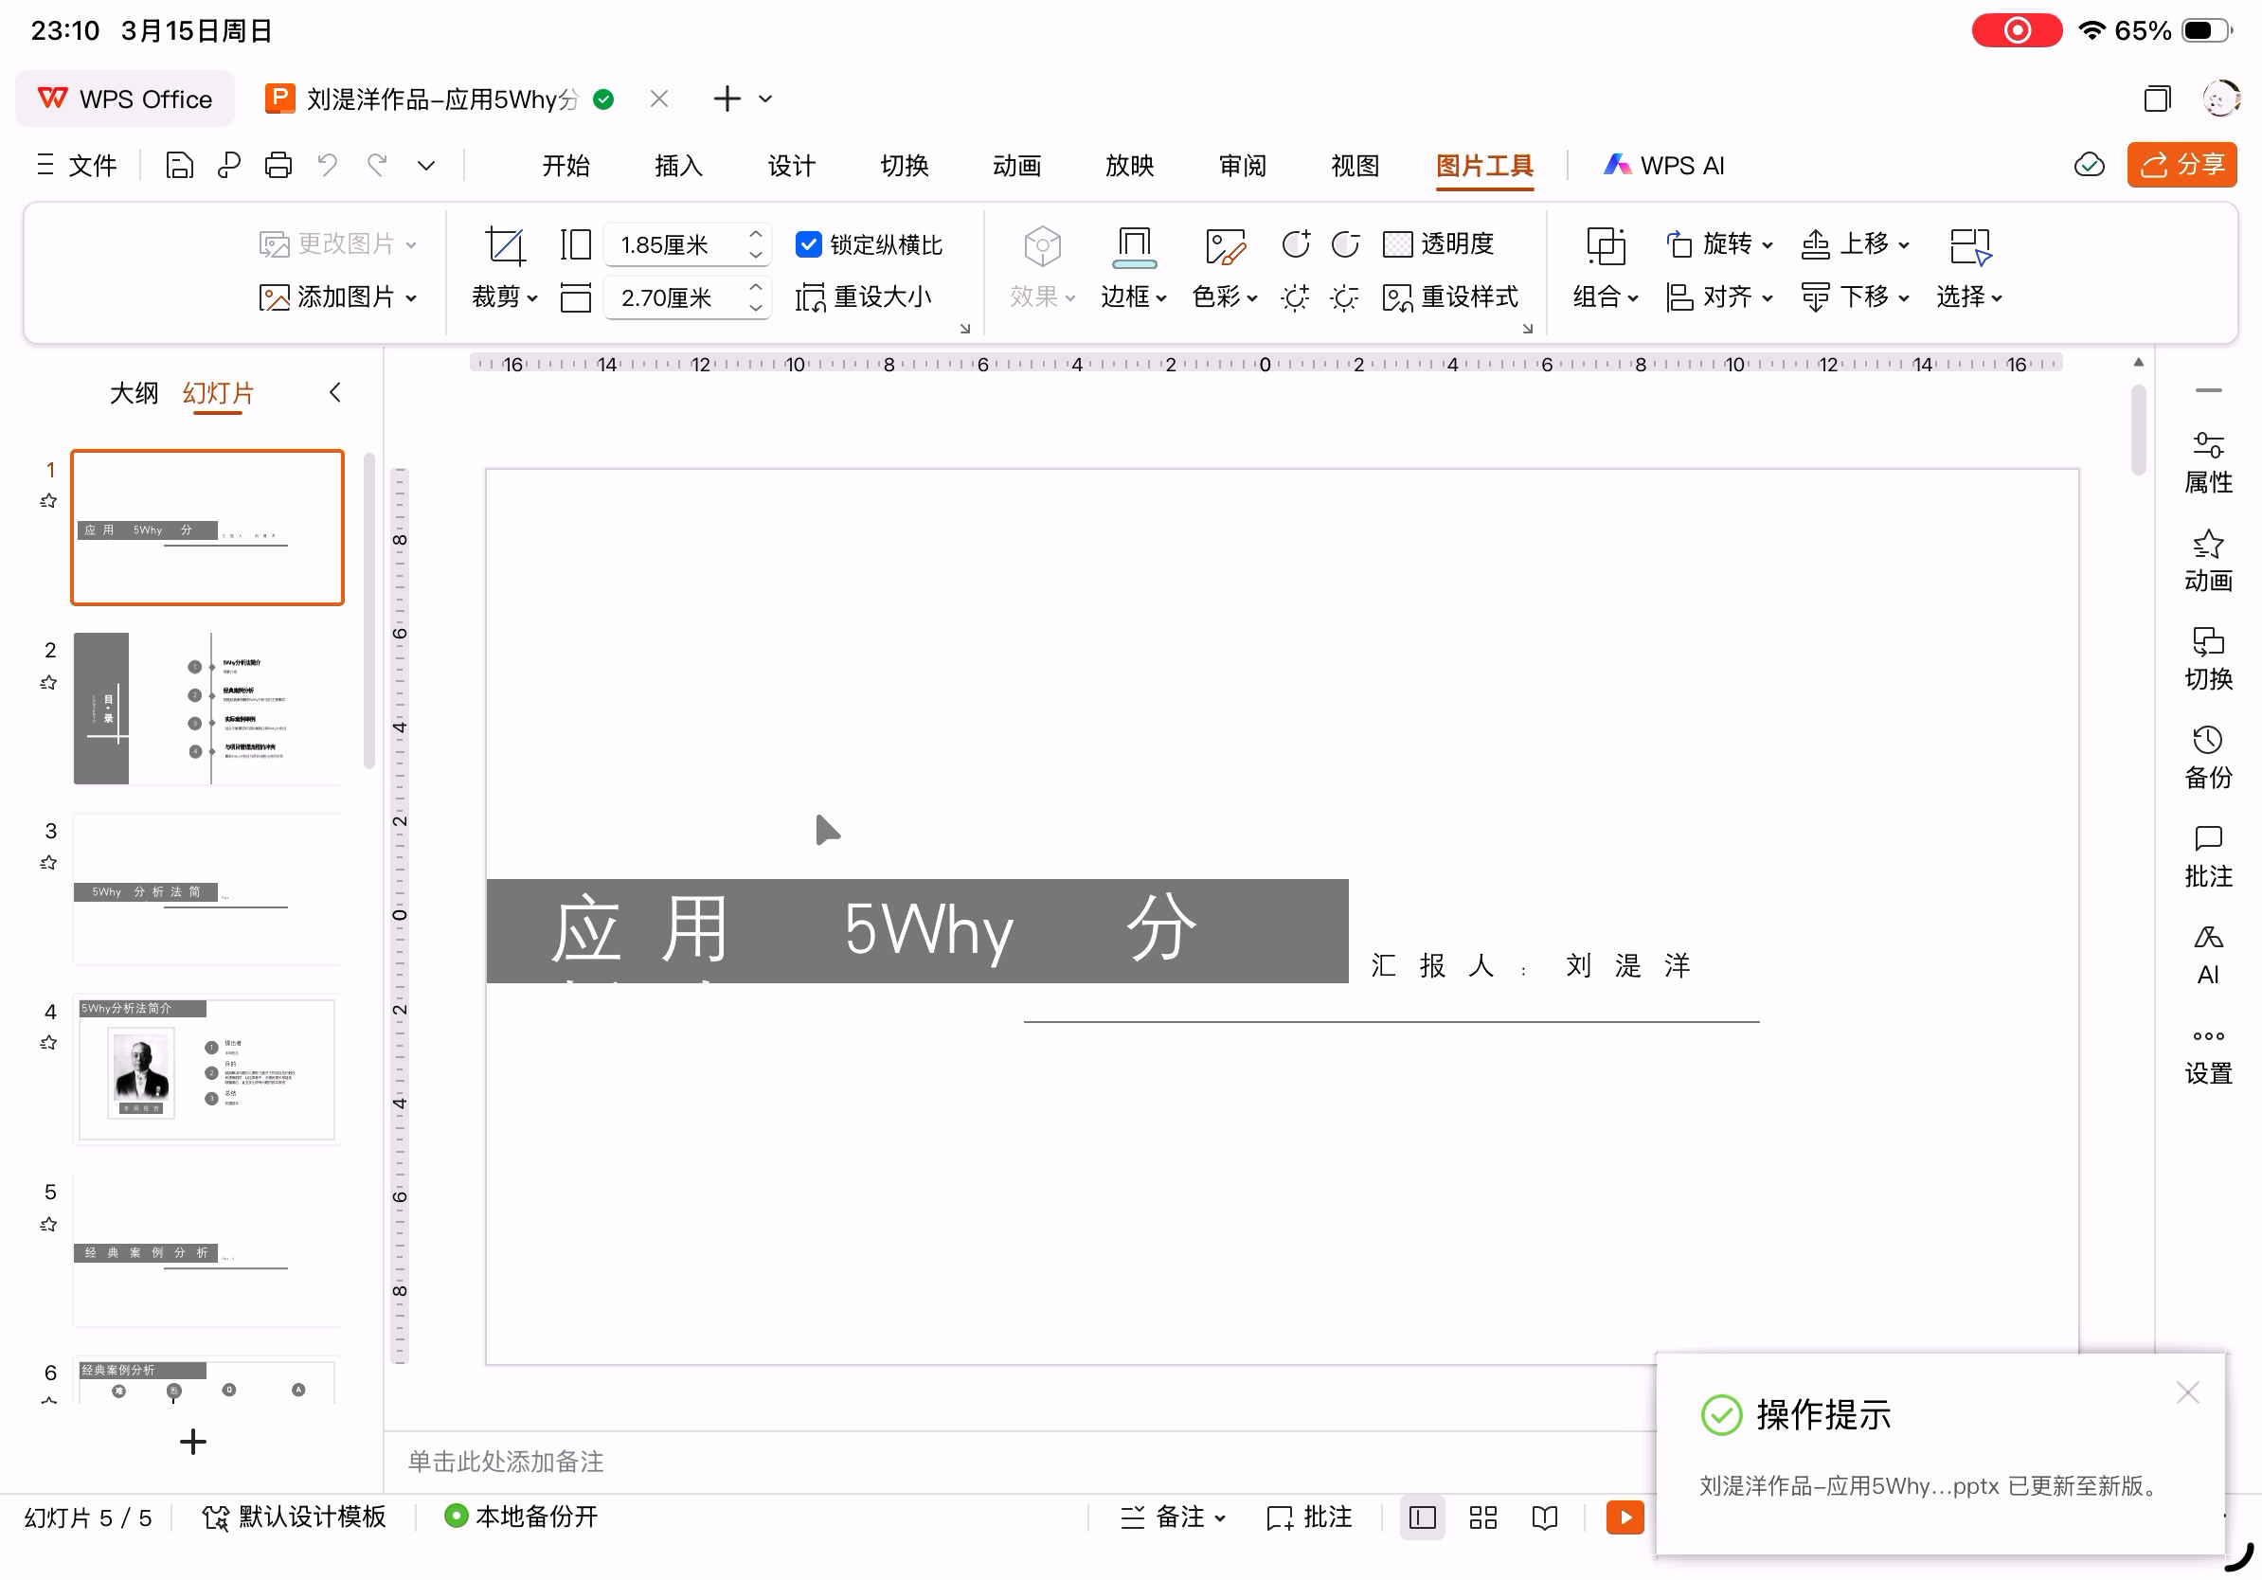Toggle the 本地备份开 local backup status
2262x1580 pixels.
521,1516
